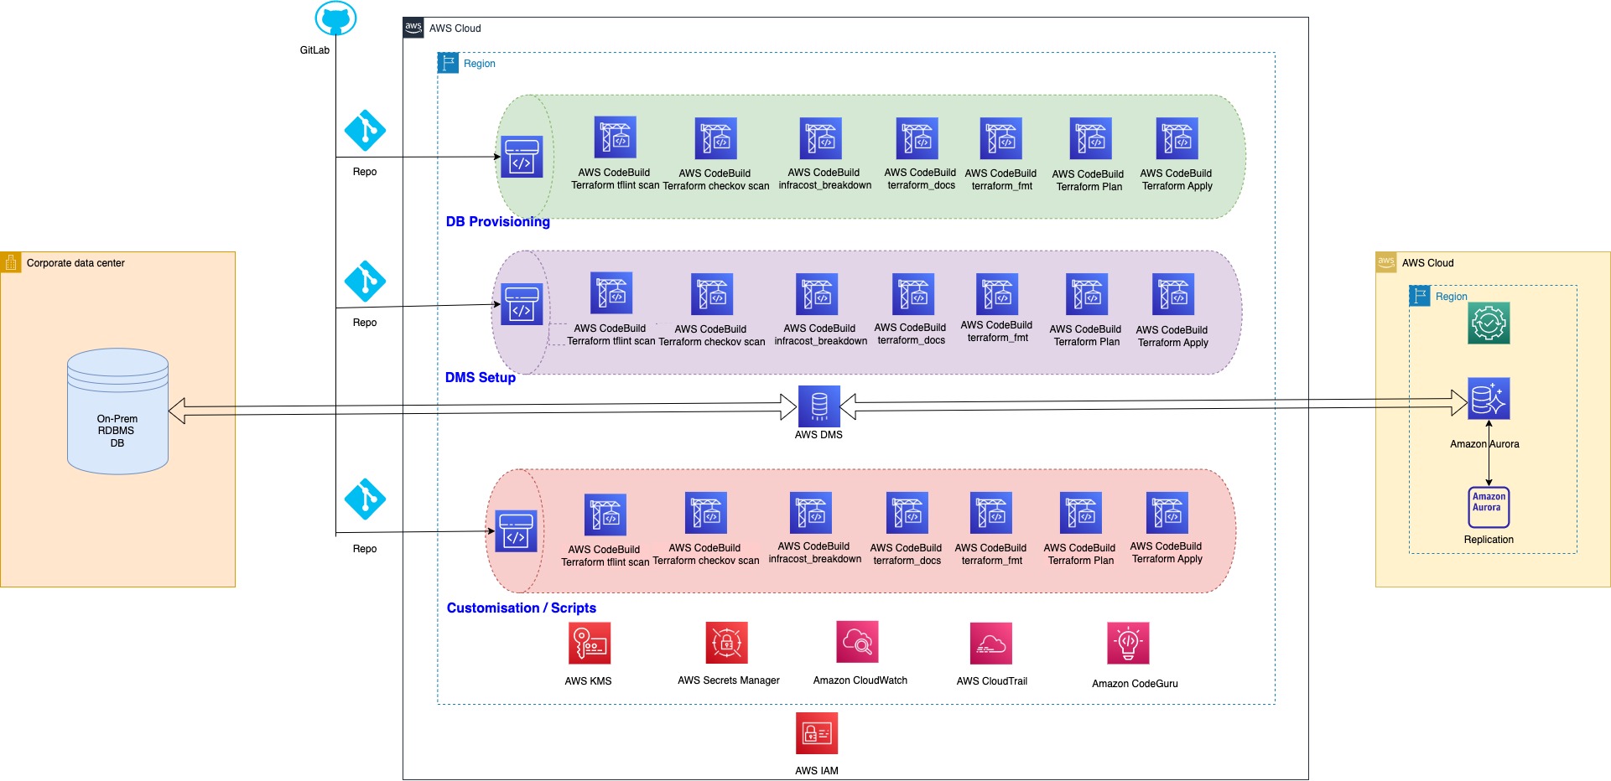Select the 'AWS KMS' label text
The height and width of the screenshot is (781, 1611).
[588, 681]
